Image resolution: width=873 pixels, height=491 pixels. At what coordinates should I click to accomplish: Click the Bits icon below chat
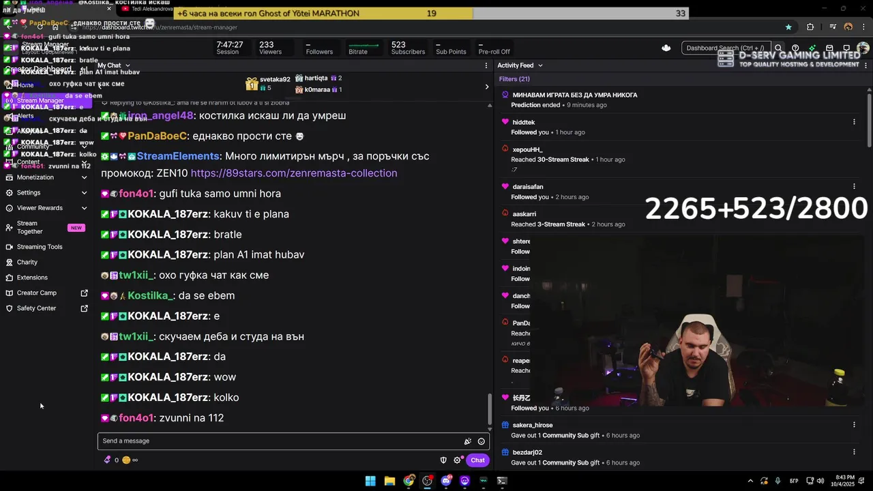pos(107,460)
